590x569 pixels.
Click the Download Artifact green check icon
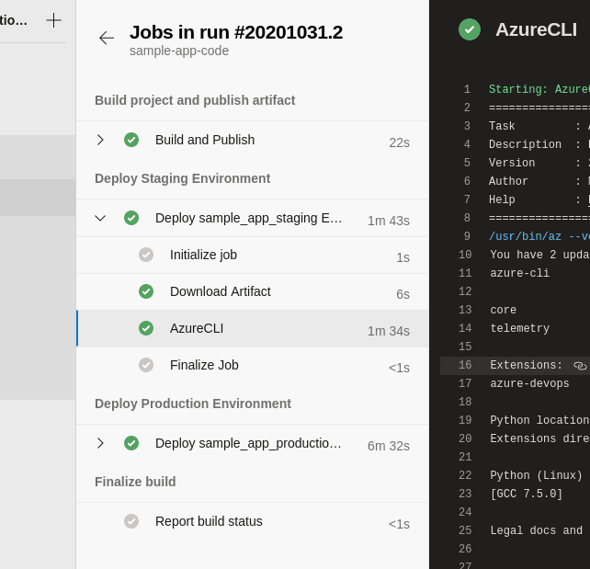coord(146,291)
